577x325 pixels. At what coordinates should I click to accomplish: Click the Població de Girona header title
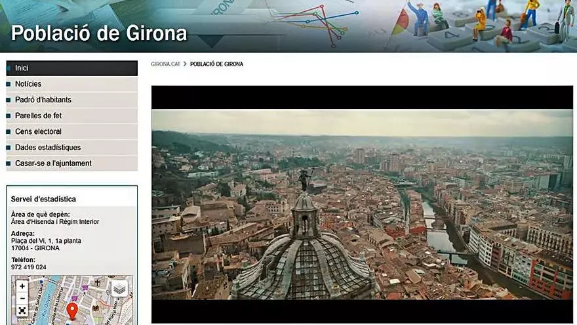pos(99,33)
